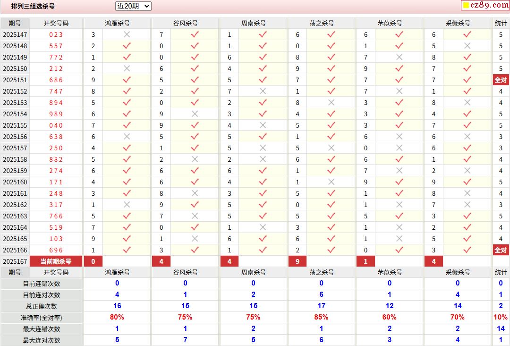The height and width of the screenshot is (346, 510).
Task: Click winning number 686
Action: (x=56, y=80)
